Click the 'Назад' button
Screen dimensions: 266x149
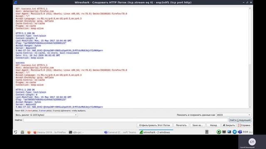coord(213,125)
